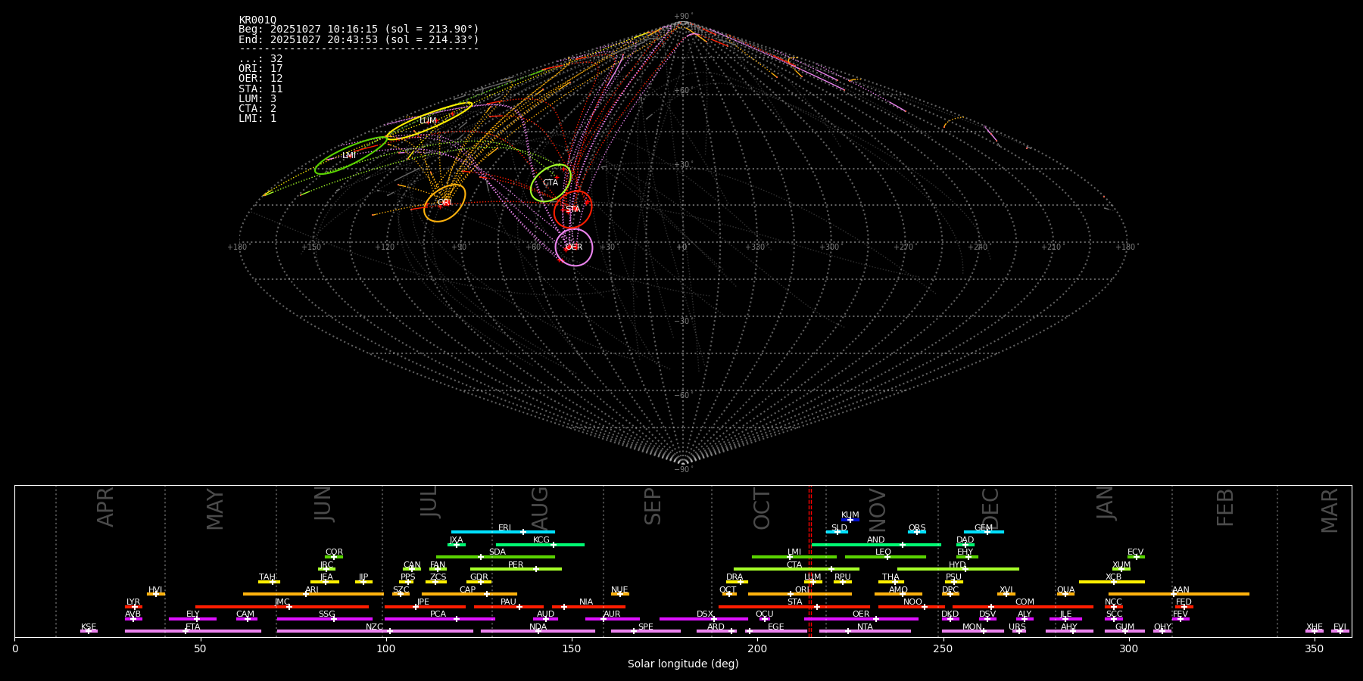The width and height of the screenshot is (1363, 681).
Task: Click the LYR shower bar in timeline
Action: coord(133,607)
